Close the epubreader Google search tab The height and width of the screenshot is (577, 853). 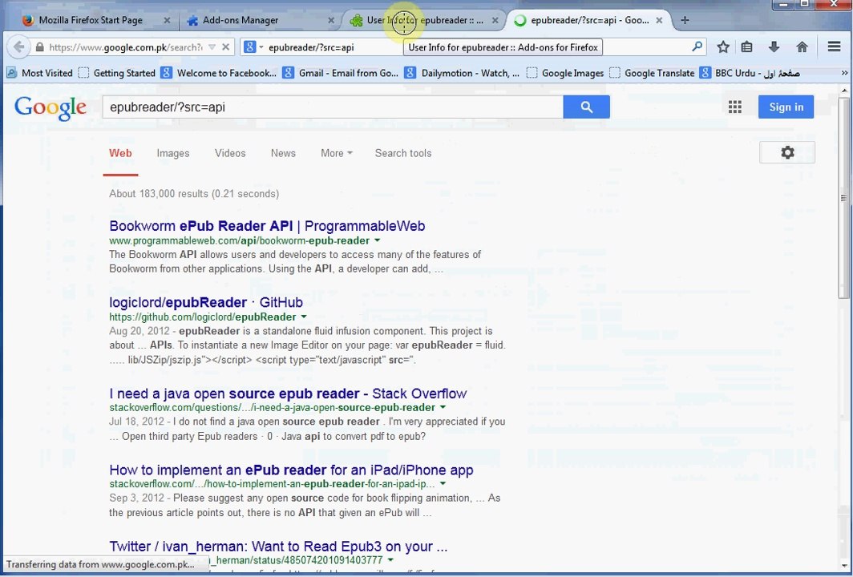coord(659,20)
